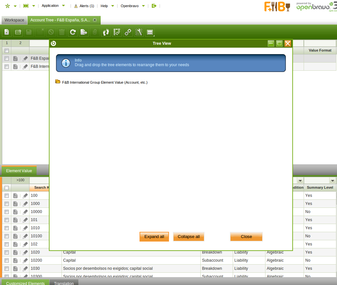337x285 pixels.
Task: Click the green logout arrow icon
Action: 154,6
